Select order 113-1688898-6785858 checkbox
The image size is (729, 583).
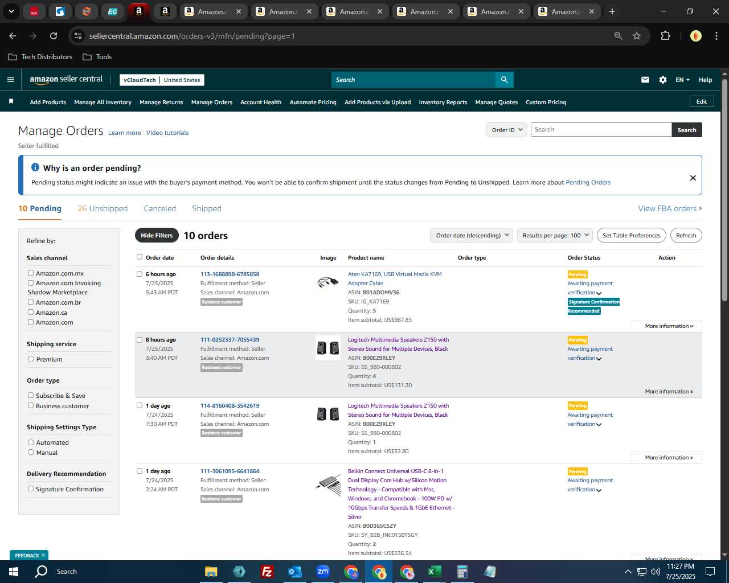pos(140,274)
